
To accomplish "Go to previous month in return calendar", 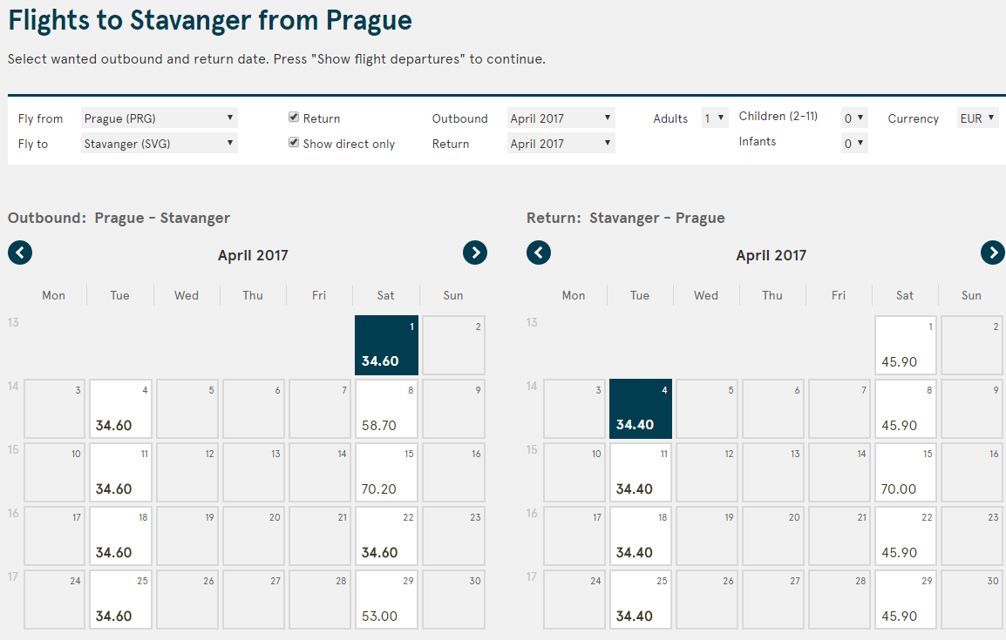I will coord(538,253).
